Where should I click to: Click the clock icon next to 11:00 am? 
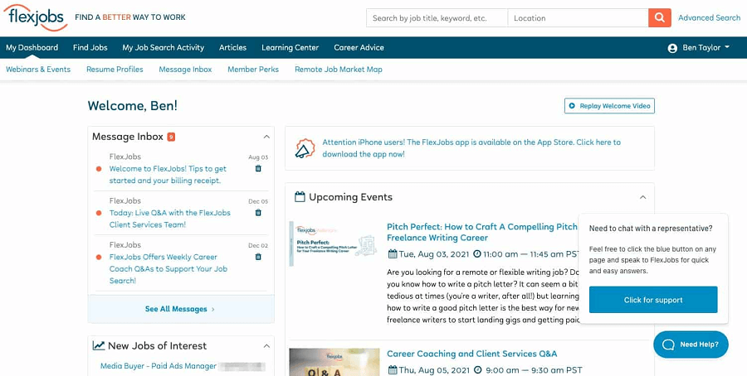click(x=477, y=253)
